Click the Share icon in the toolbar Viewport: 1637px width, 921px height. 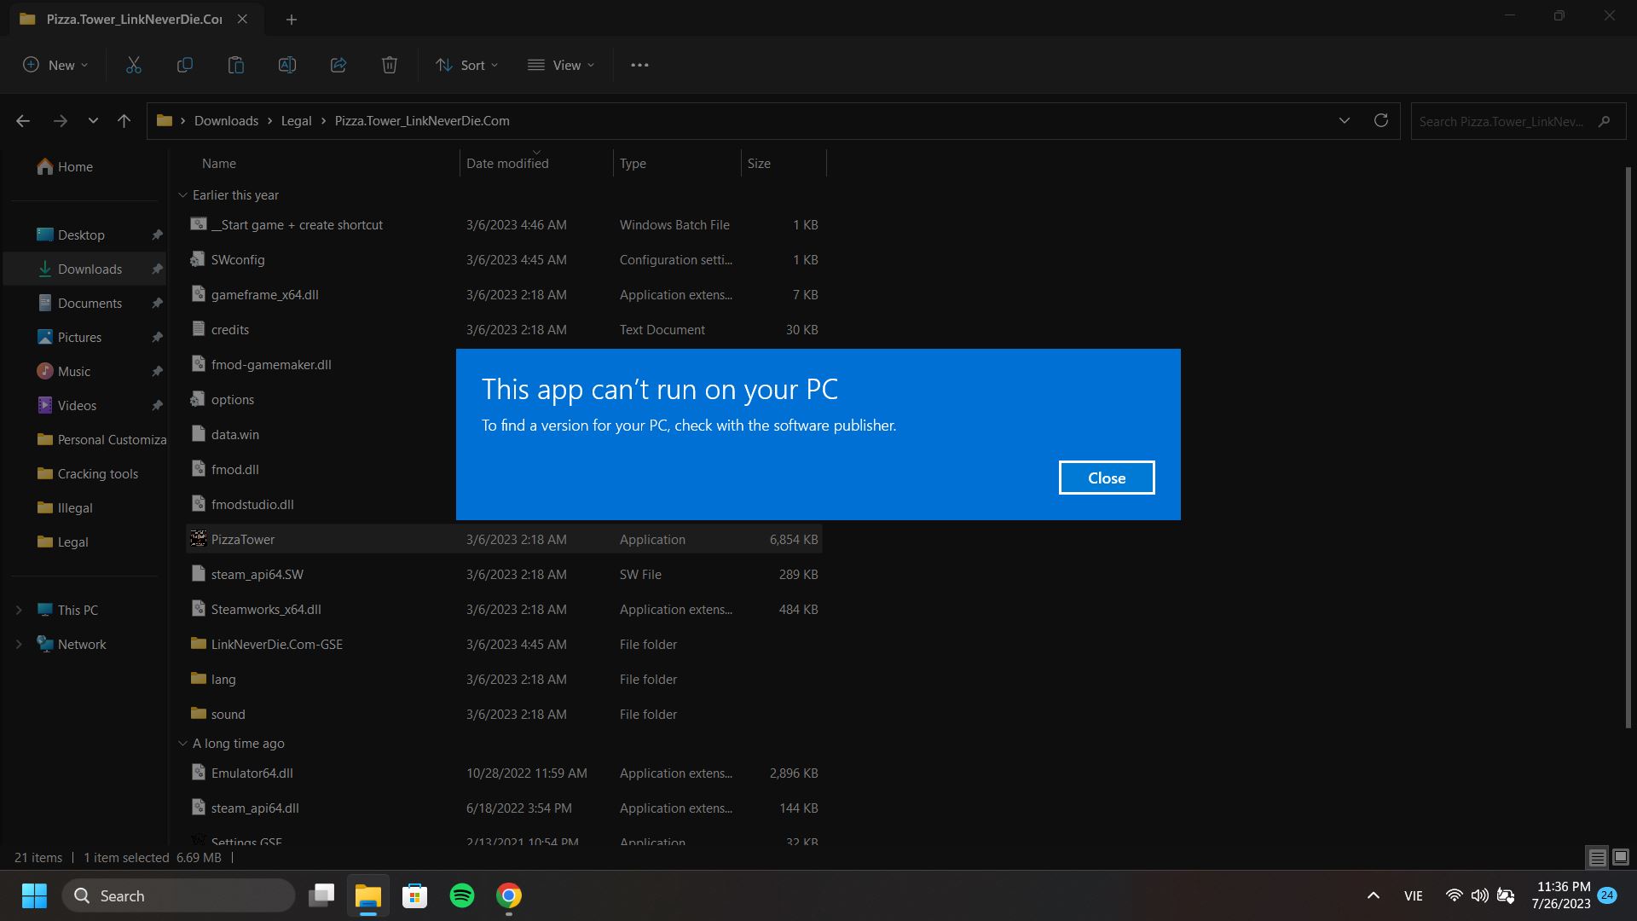[338, 65]
